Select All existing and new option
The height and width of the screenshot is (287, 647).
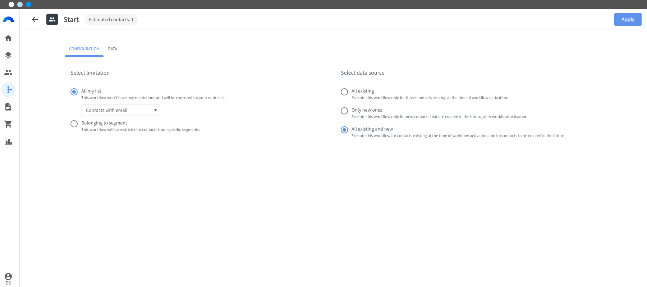(x=344, y=130)
